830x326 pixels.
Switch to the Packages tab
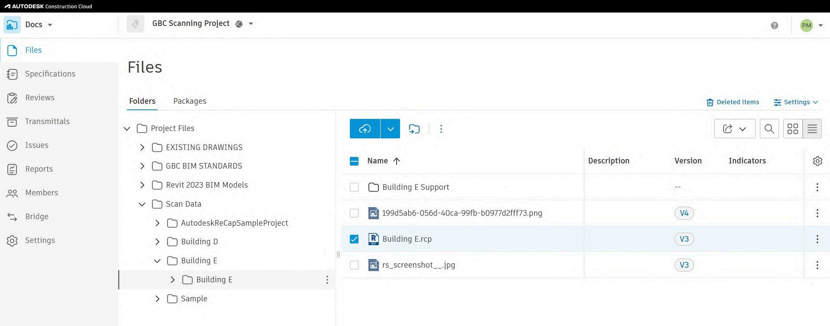(190, 101)
